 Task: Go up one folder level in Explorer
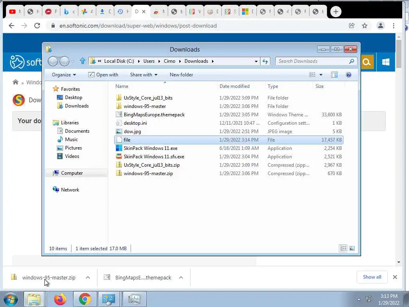(82, 61)
